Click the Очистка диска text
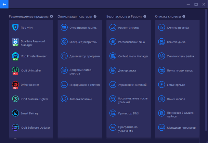Image resolution: width=208 pixels, height=143 pixels. [x=176, y=42]
